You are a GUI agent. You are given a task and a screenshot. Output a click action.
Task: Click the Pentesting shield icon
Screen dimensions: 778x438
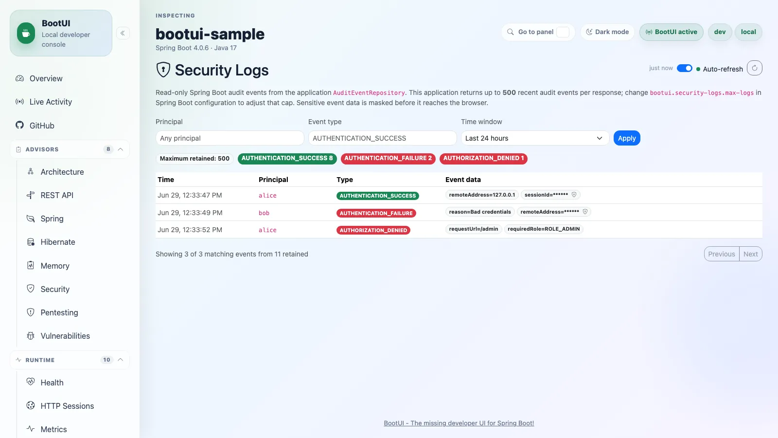coord(31,312)
